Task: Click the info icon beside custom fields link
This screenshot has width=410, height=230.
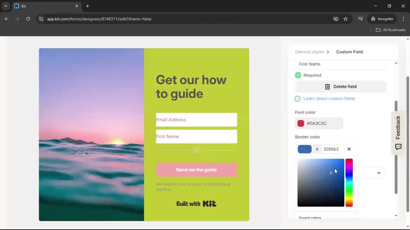Action: click(x=297, y=99)
